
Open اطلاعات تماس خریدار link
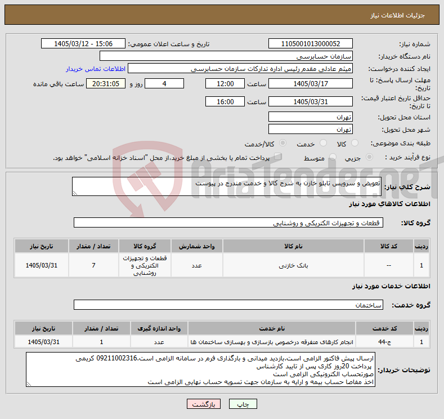96,69
